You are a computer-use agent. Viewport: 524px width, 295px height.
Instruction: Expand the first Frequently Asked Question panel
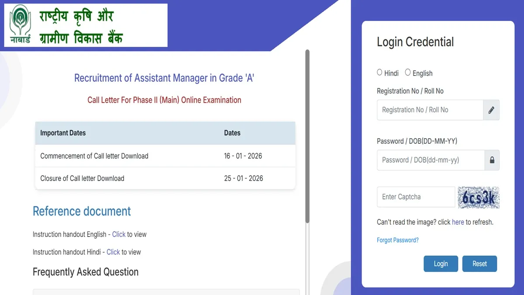point(166,292)
